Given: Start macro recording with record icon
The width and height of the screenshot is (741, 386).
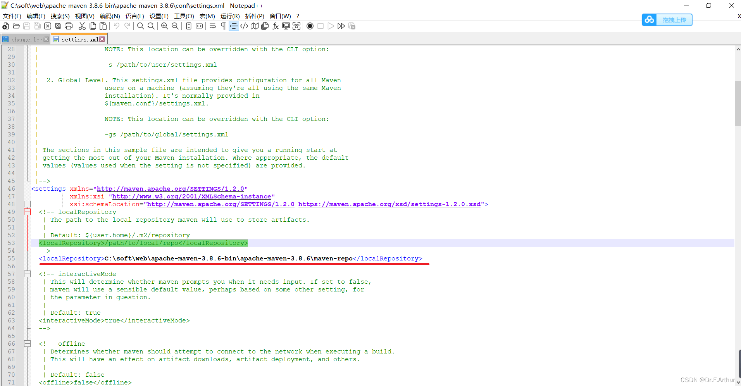Looking at the screenshot, I should (310, 26).
